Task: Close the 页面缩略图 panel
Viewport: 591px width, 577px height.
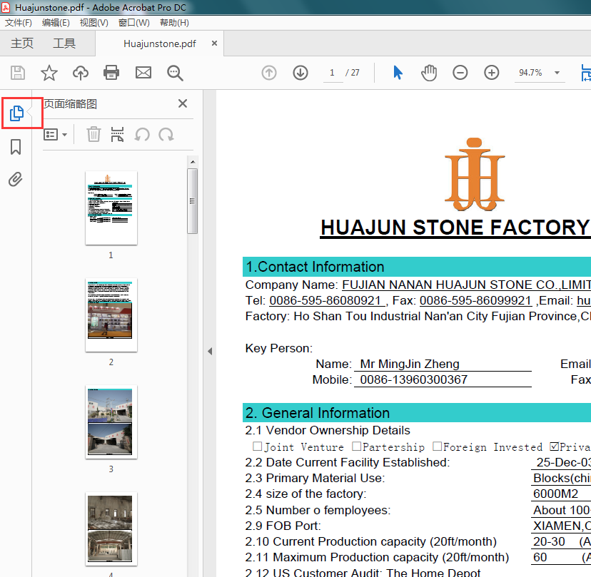Action: click(183, 103)
